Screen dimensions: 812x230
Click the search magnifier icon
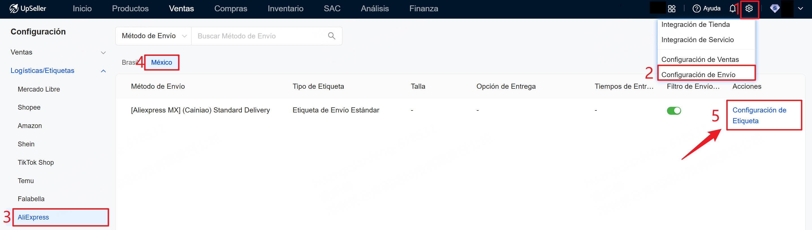(331, 36)
